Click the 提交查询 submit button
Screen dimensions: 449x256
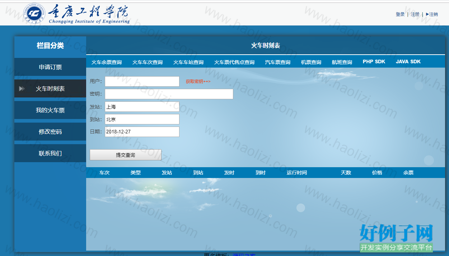(126, 155)
